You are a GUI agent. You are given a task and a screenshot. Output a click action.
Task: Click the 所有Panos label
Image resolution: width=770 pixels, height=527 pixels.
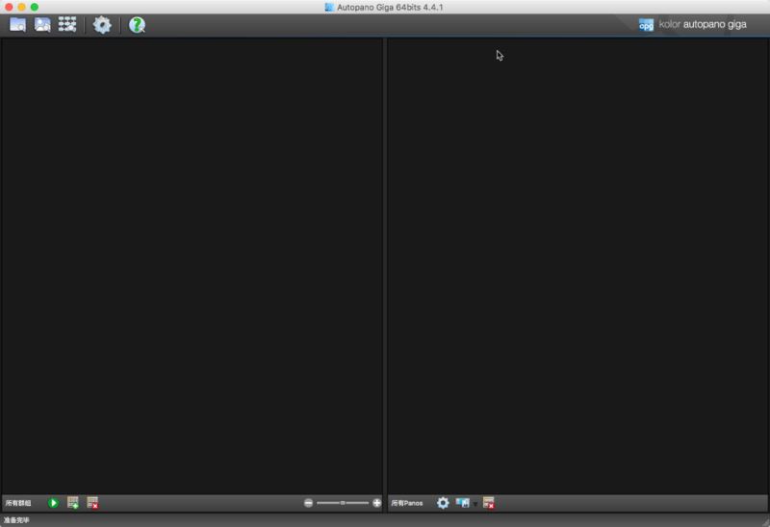(406, 503)
